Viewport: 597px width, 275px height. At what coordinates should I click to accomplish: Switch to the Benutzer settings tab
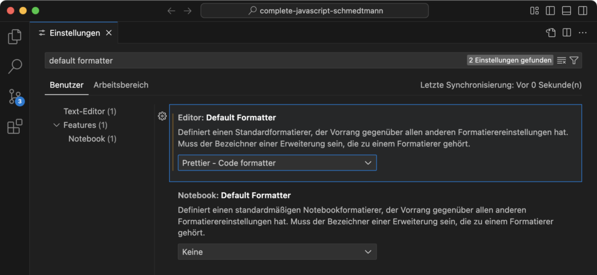click(66, 85)
